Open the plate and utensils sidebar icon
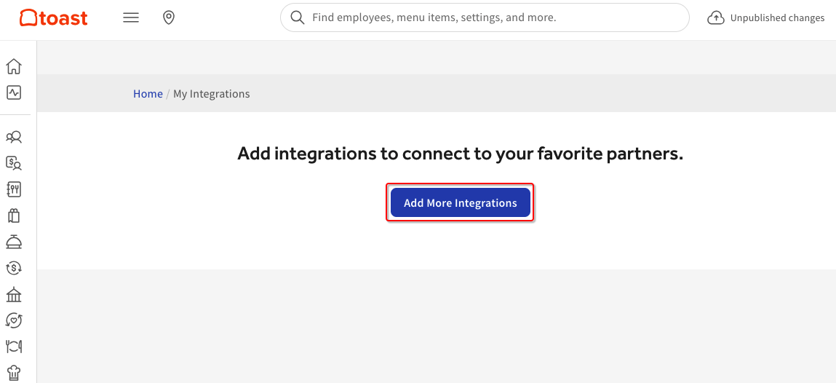The image size is (836, 383). point(14,347)
